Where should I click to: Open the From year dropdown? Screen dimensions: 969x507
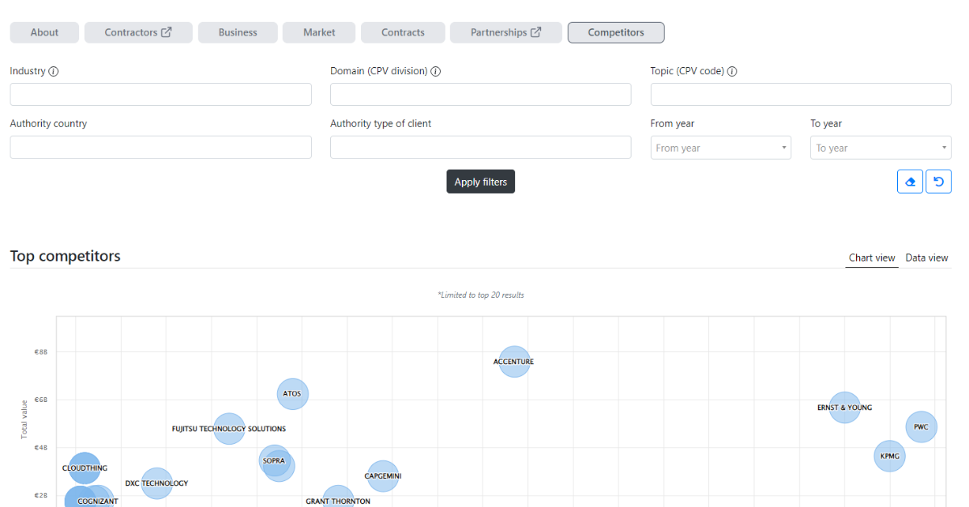pos(720,148)
